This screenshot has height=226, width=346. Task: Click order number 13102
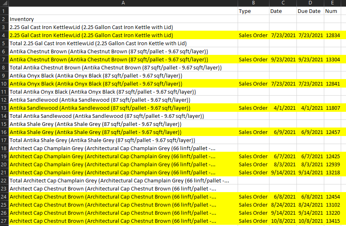coord(332,205)
